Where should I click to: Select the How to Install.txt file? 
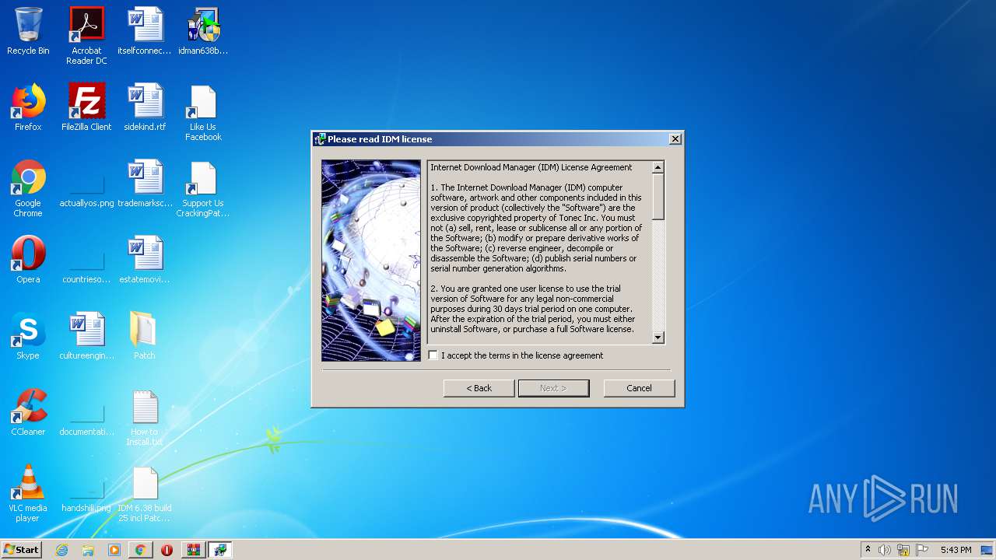click(x=145, y=418)
